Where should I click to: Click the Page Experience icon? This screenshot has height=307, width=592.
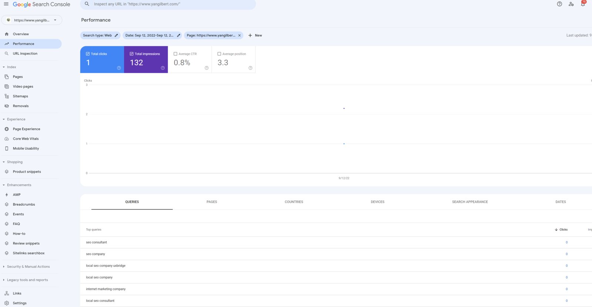pyautogui.click(x=7, y=129)
